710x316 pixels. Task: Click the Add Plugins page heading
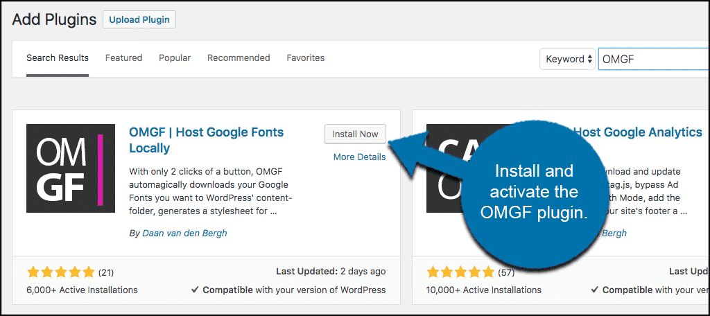tap(54, 19)
